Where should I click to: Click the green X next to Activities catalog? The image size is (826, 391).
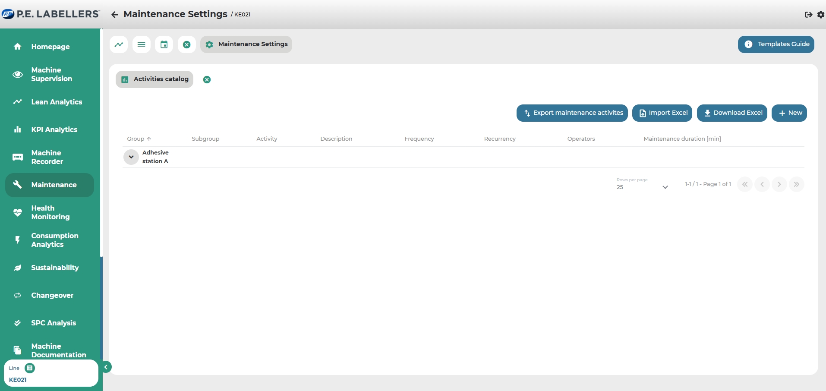207,79
